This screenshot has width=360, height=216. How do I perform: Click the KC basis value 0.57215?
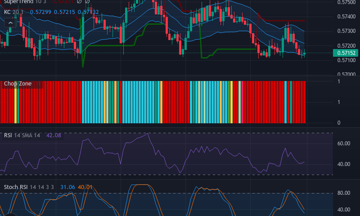(x=64, y=12)
